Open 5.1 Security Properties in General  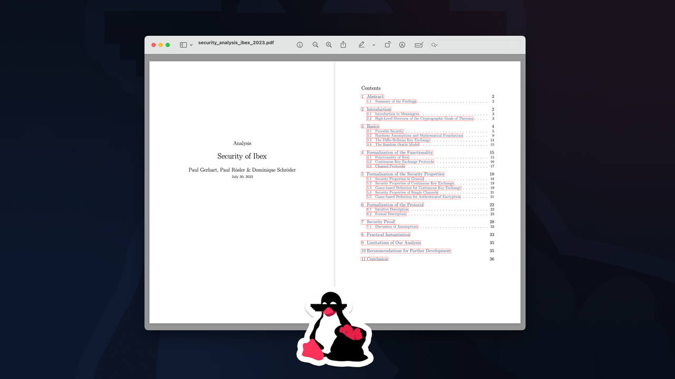(396, 179)
